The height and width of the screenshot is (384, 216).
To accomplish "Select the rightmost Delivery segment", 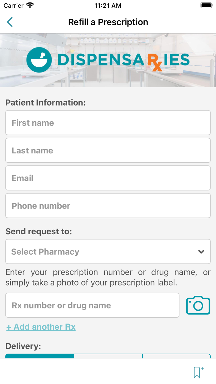I will point(177,356).
